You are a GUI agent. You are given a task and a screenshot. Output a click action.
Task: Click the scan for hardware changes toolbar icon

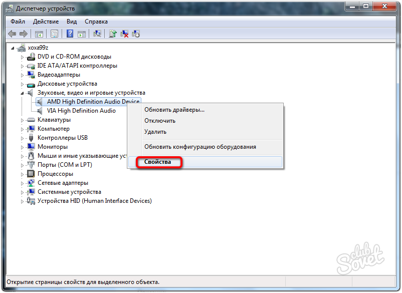pyautogui.click(x=98, y=34)
